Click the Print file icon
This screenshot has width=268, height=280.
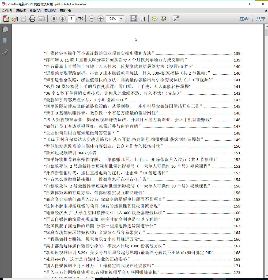(x=32, y=19)
